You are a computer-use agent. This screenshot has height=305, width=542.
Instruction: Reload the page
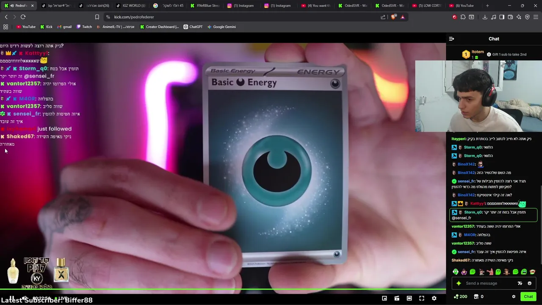[x=23, y=17]
